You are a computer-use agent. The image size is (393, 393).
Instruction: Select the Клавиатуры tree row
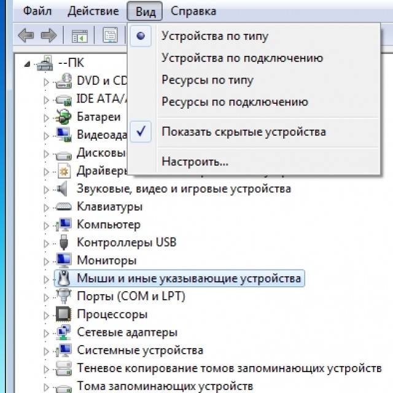coord(109,207)
